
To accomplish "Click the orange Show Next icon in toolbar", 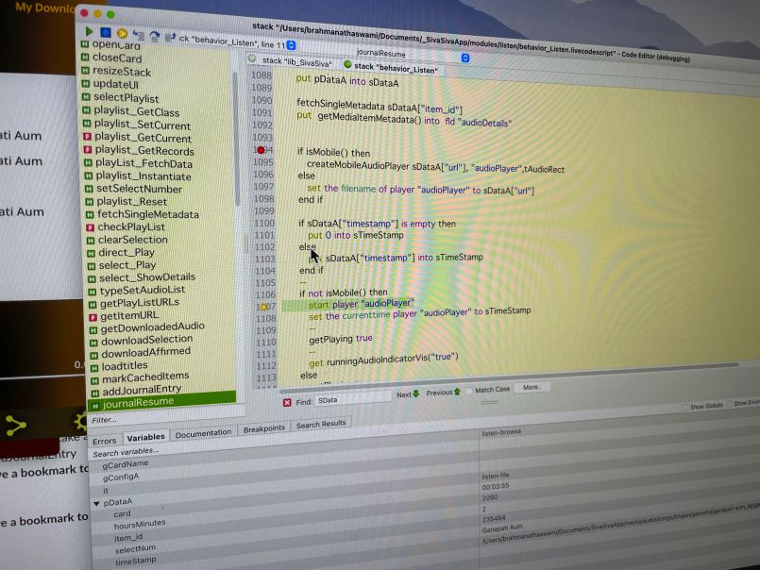I will (x=122, y=34).
